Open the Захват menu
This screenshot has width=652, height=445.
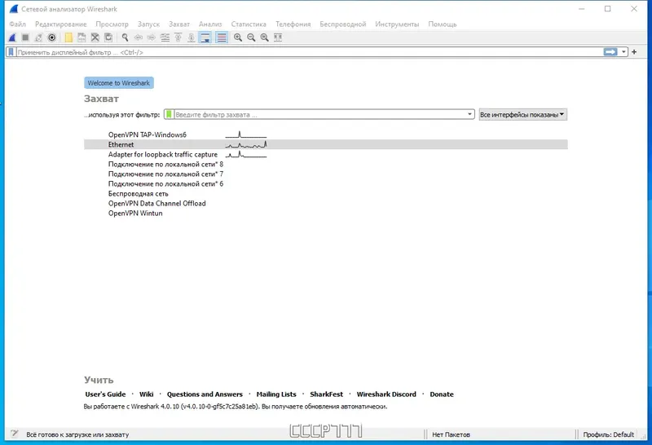[179, 24]
